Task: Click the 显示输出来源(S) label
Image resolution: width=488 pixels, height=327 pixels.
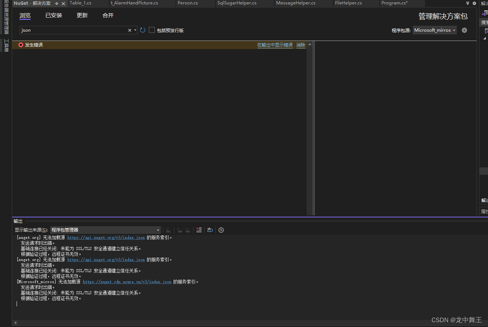Action: 31,230
